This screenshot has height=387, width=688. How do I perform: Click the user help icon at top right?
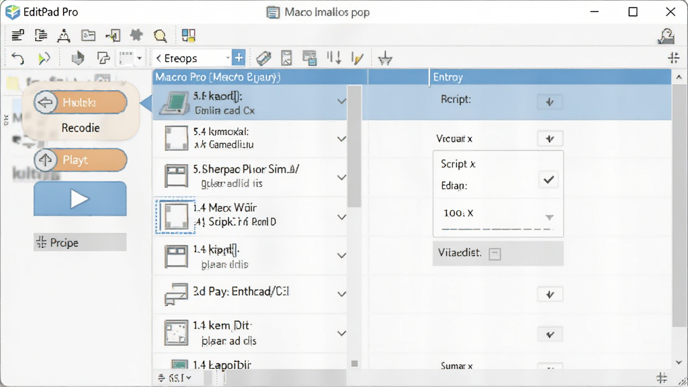(x=666, y=36)
